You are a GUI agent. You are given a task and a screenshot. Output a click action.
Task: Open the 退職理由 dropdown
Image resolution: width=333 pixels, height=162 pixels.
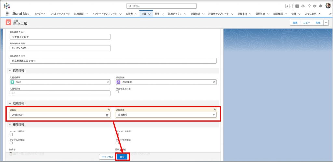[166, 115]
